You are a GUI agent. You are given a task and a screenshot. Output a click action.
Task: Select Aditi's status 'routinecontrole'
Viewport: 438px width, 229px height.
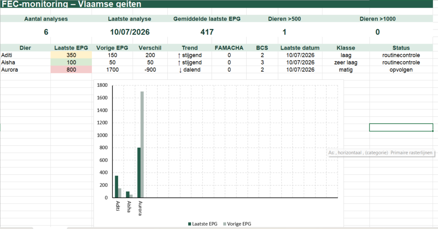click(x=401, y=55)
